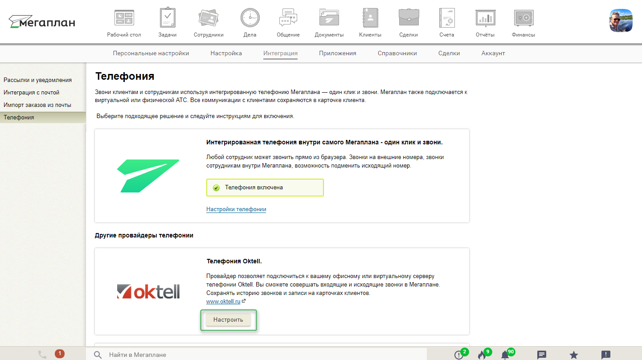
Task: Open favorites star icon
Action: [x=574, y=355]
